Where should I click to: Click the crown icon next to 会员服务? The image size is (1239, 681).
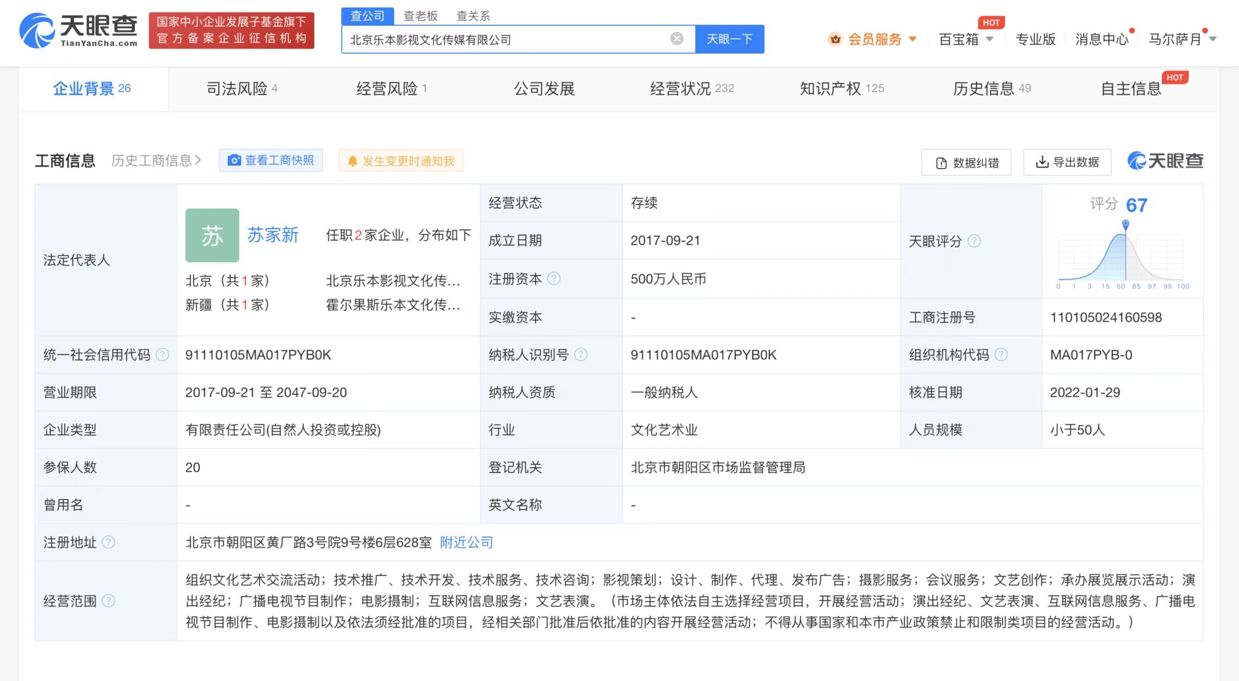[x=835, y=39]
